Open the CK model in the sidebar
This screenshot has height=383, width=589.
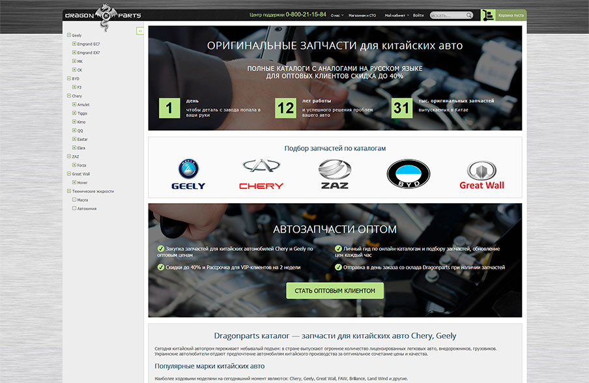click(x=79, y=70)
